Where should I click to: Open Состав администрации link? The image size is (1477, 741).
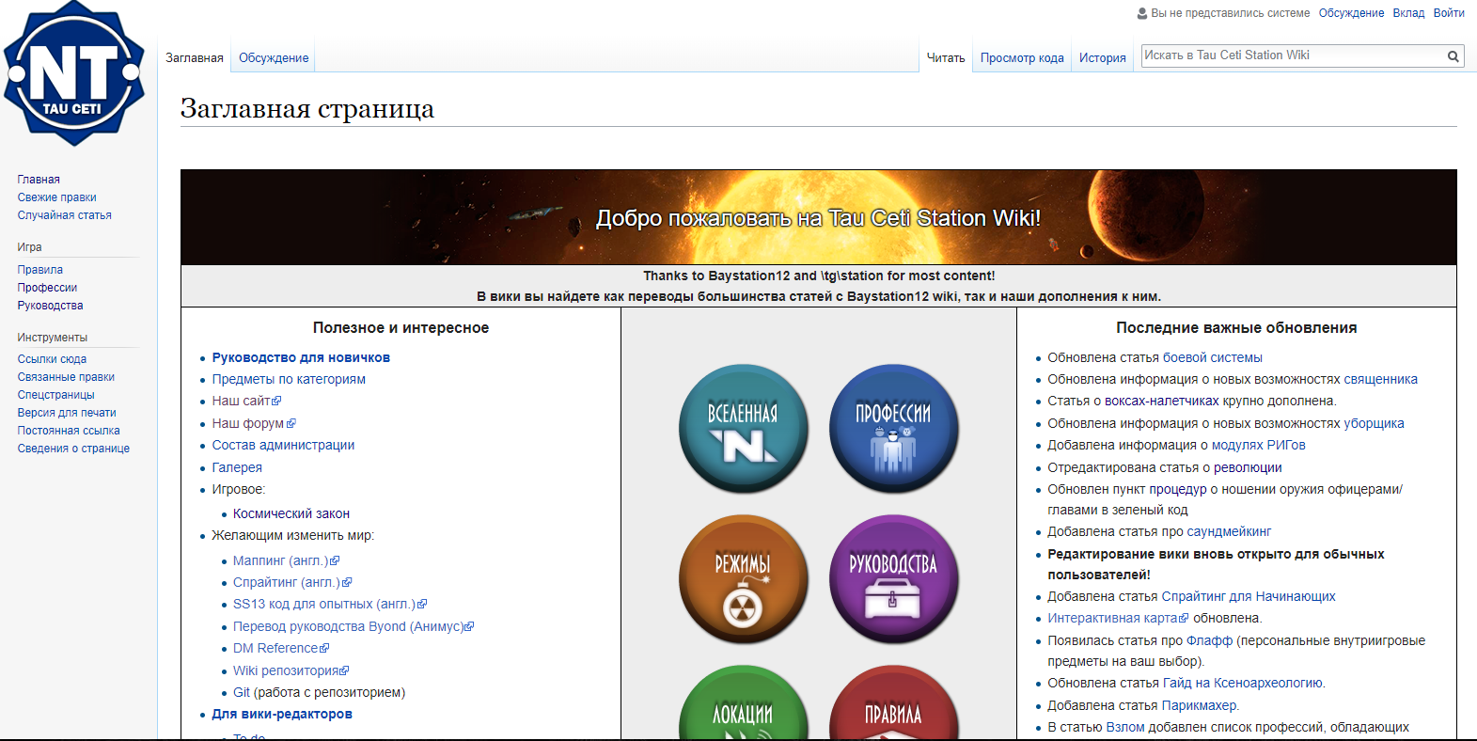pyautogui.click(x=283, y=445)
